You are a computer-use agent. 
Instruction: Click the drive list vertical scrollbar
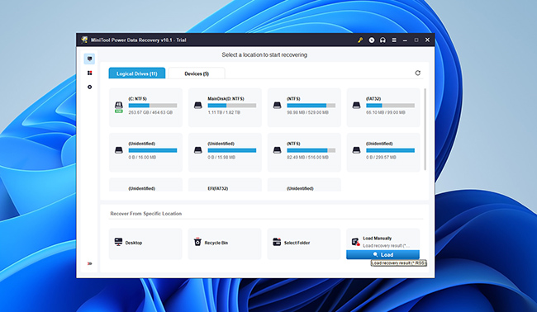[x=425, y=130]
